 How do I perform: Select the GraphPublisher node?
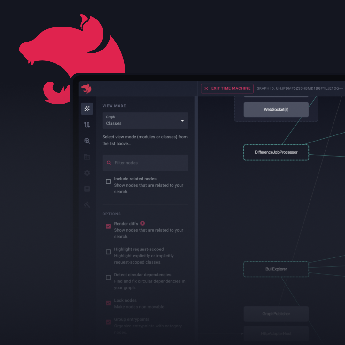point(276,314)
